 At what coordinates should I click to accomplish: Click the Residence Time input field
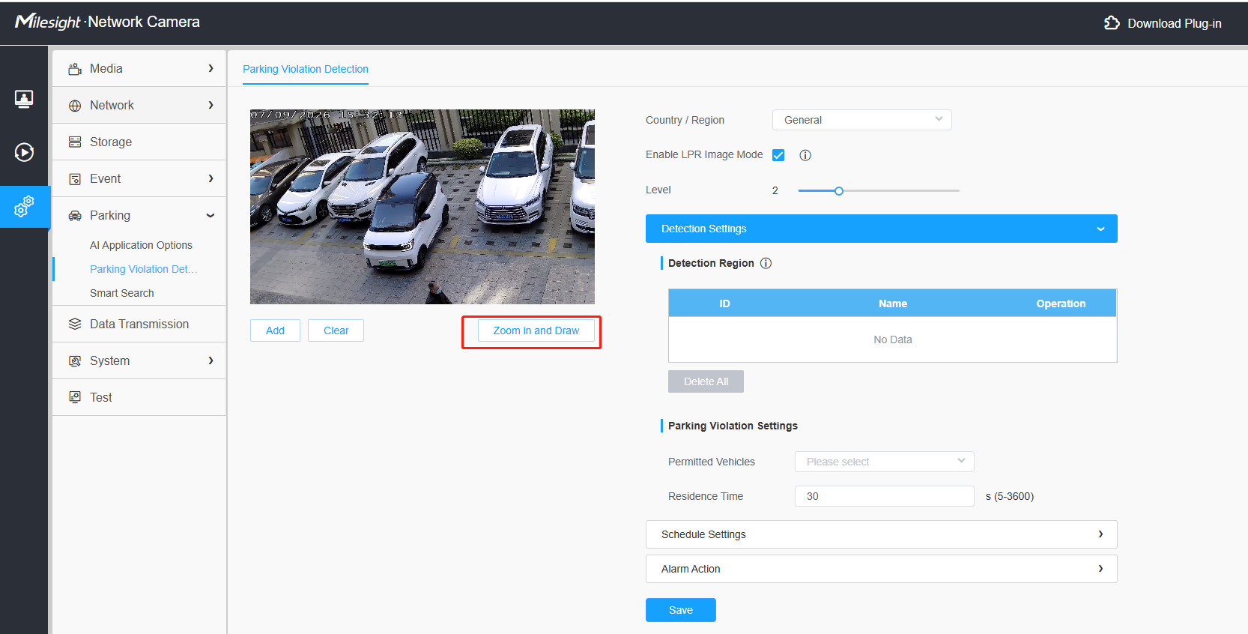(884, 496)
